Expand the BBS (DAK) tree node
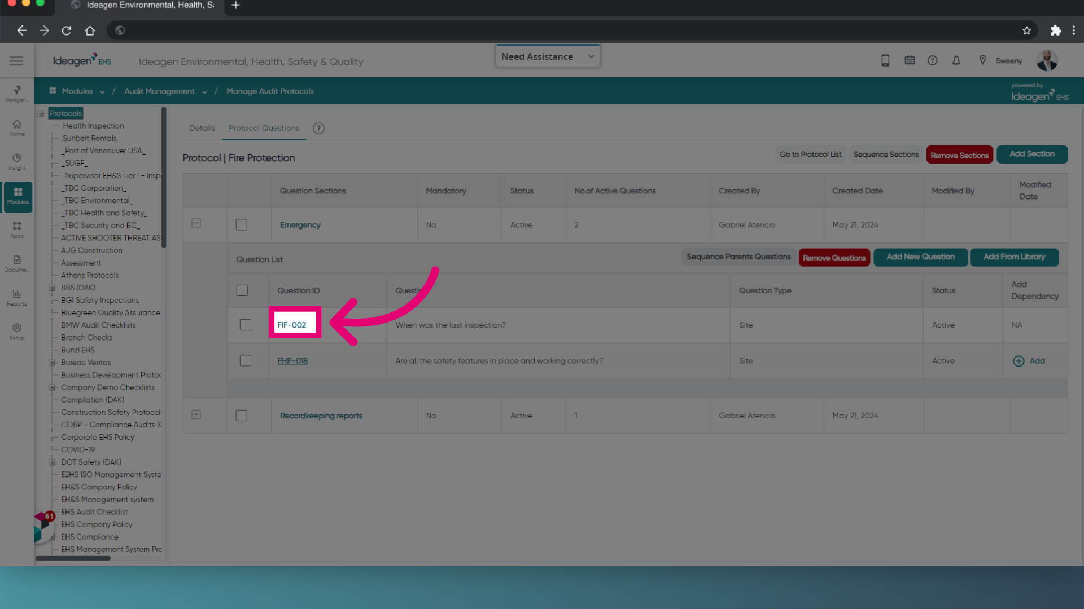Viewport: 1084px width, 609px height. click(x=52, y=288)
